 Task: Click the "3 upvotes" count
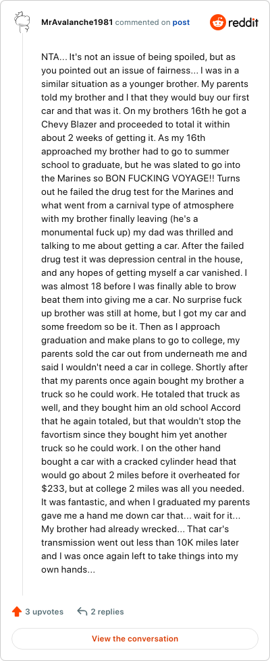tap(45, 611)
